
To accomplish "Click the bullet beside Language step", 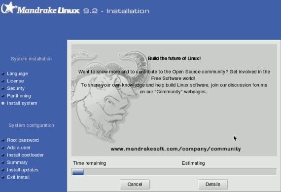I will tap(3, 74).
